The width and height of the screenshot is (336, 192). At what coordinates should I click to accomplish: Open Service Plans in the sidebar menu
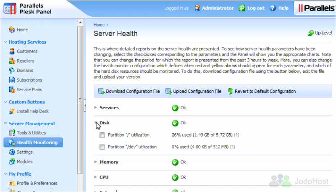[x=29, y=89]
